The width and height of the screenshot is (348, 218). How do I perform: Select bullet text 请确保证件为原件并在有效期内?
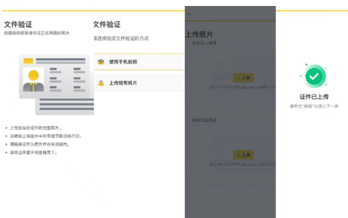(40, 145)
